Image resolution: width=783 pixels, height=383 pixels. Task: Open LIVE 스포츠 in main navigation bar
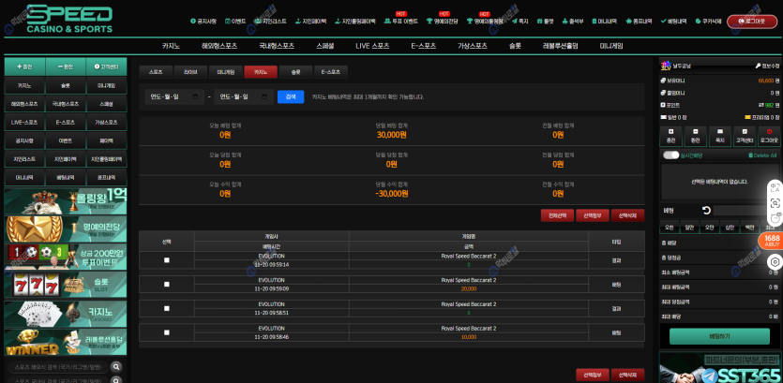coord(372,45)
